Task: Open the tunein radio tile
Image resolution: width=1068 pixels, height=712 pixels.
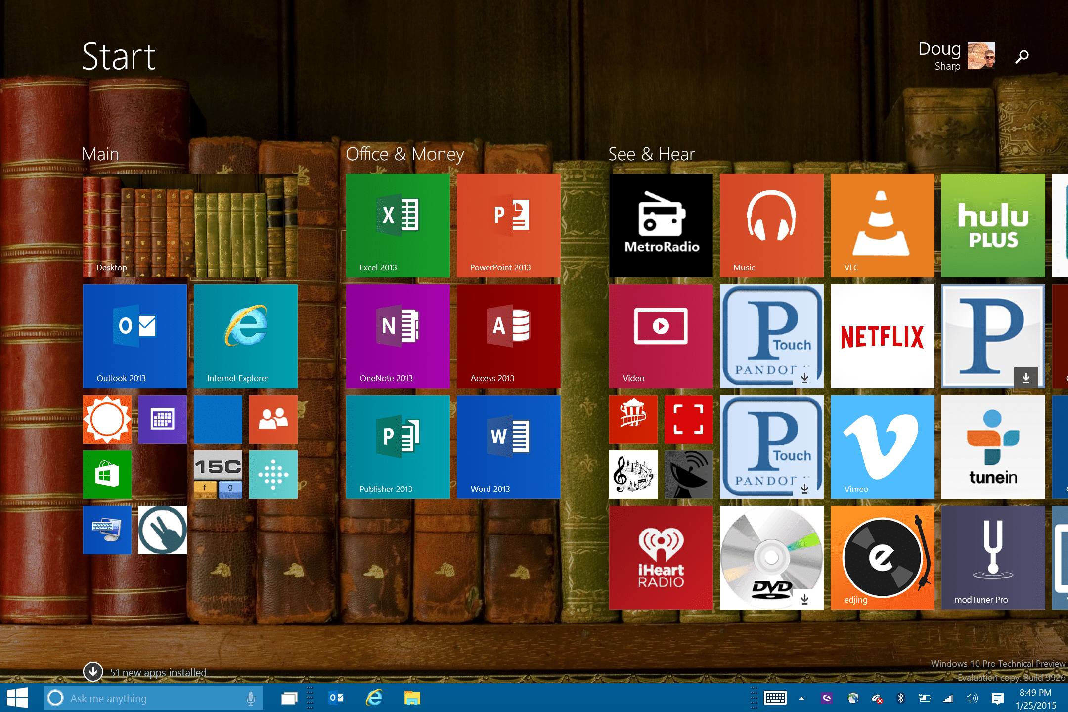Action: (x=993, y=447)
